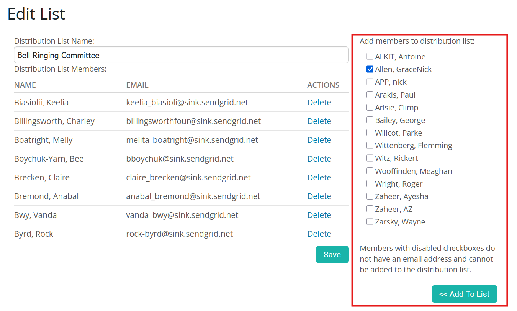Viewport: 517px width, 311px height.
Task: Check Wittenberg, Flemming member box
Action: click(370, 145)
